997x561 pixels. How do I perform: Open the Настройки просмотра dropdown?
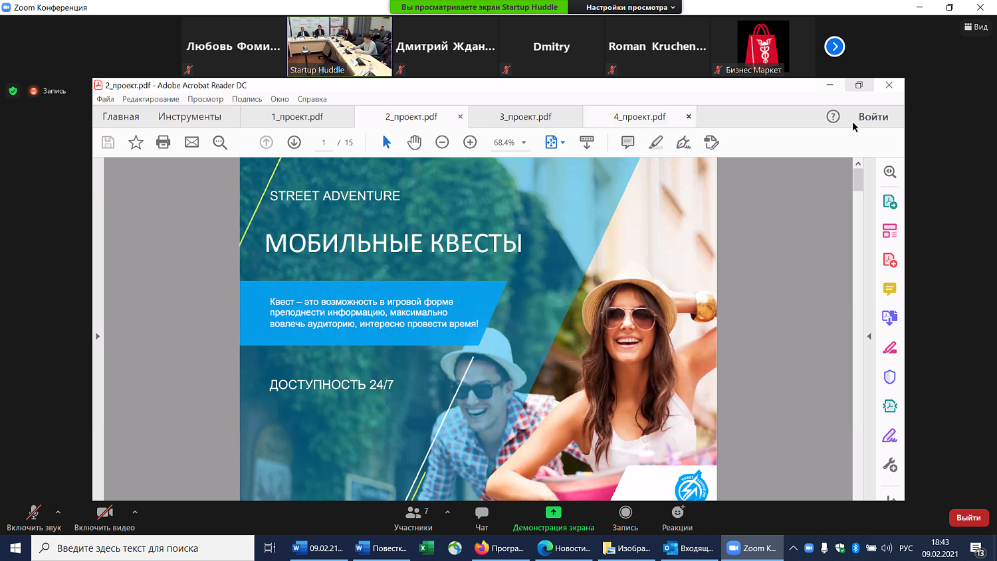point(630,7)
